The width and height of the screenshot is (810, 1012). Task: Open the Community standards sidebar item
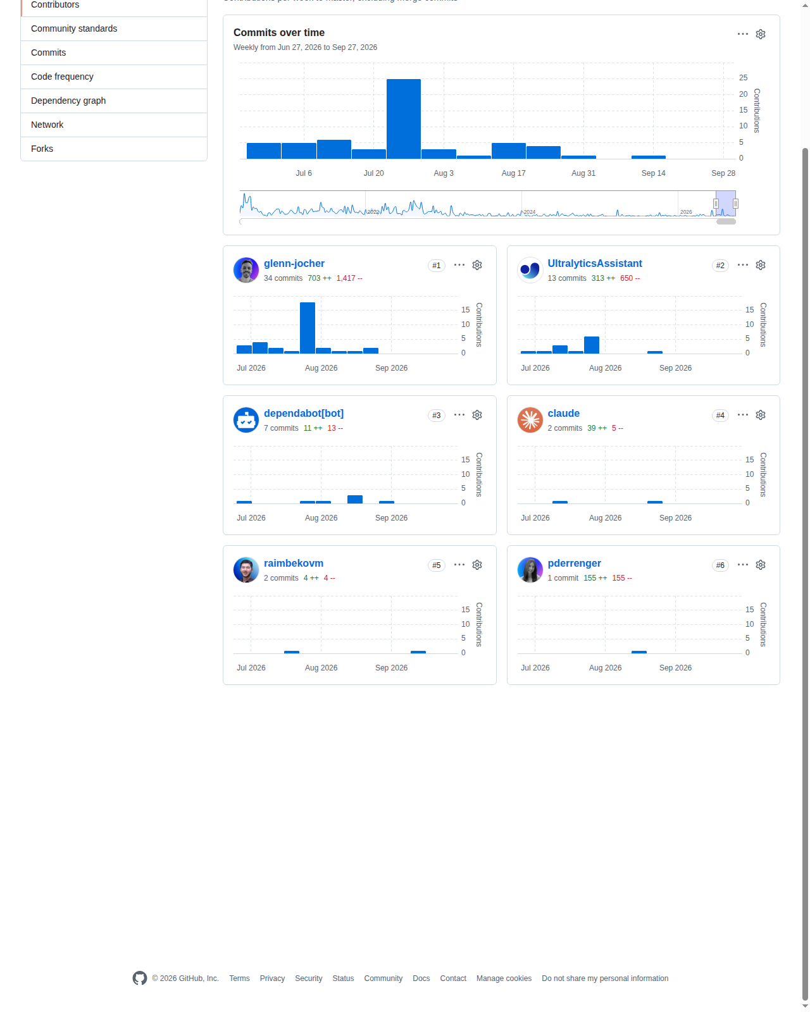coord(114,29)
